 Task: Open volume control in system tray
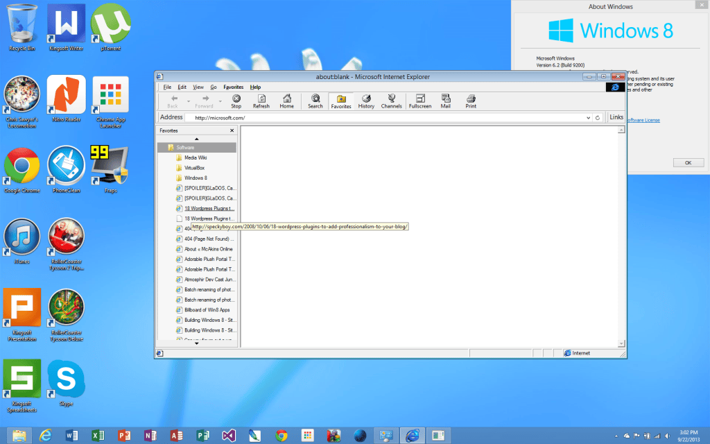(668, 436)
